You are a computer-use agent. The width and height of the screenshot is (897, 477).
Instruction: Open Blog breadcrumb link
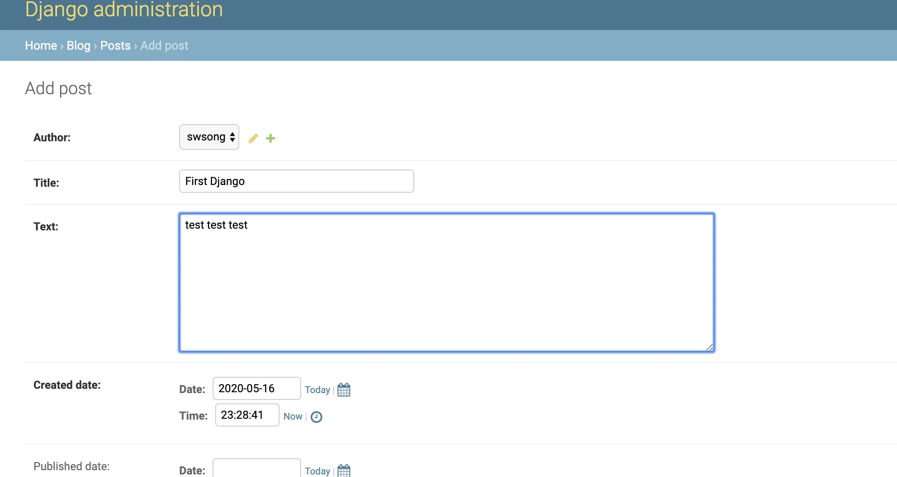pos(78,45)
